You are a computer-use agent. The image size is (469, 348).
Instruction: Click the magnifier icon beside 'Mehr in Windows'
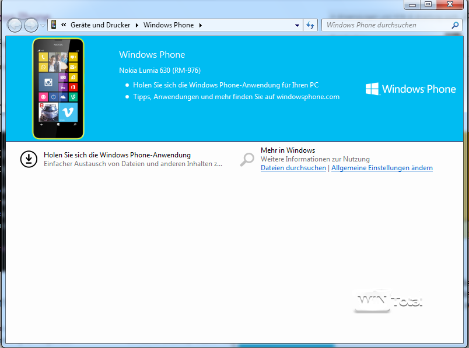pyautogui.click(x=247, y=159)
